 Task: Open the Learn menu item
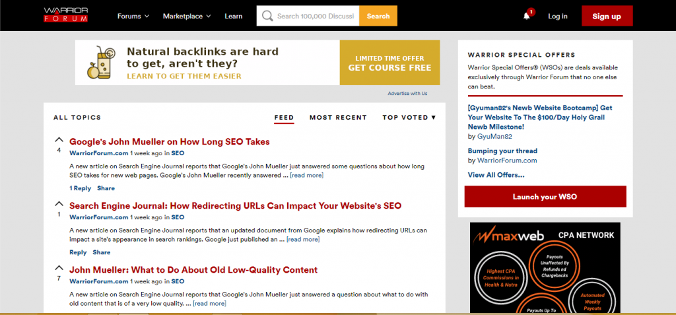point(233,16)
